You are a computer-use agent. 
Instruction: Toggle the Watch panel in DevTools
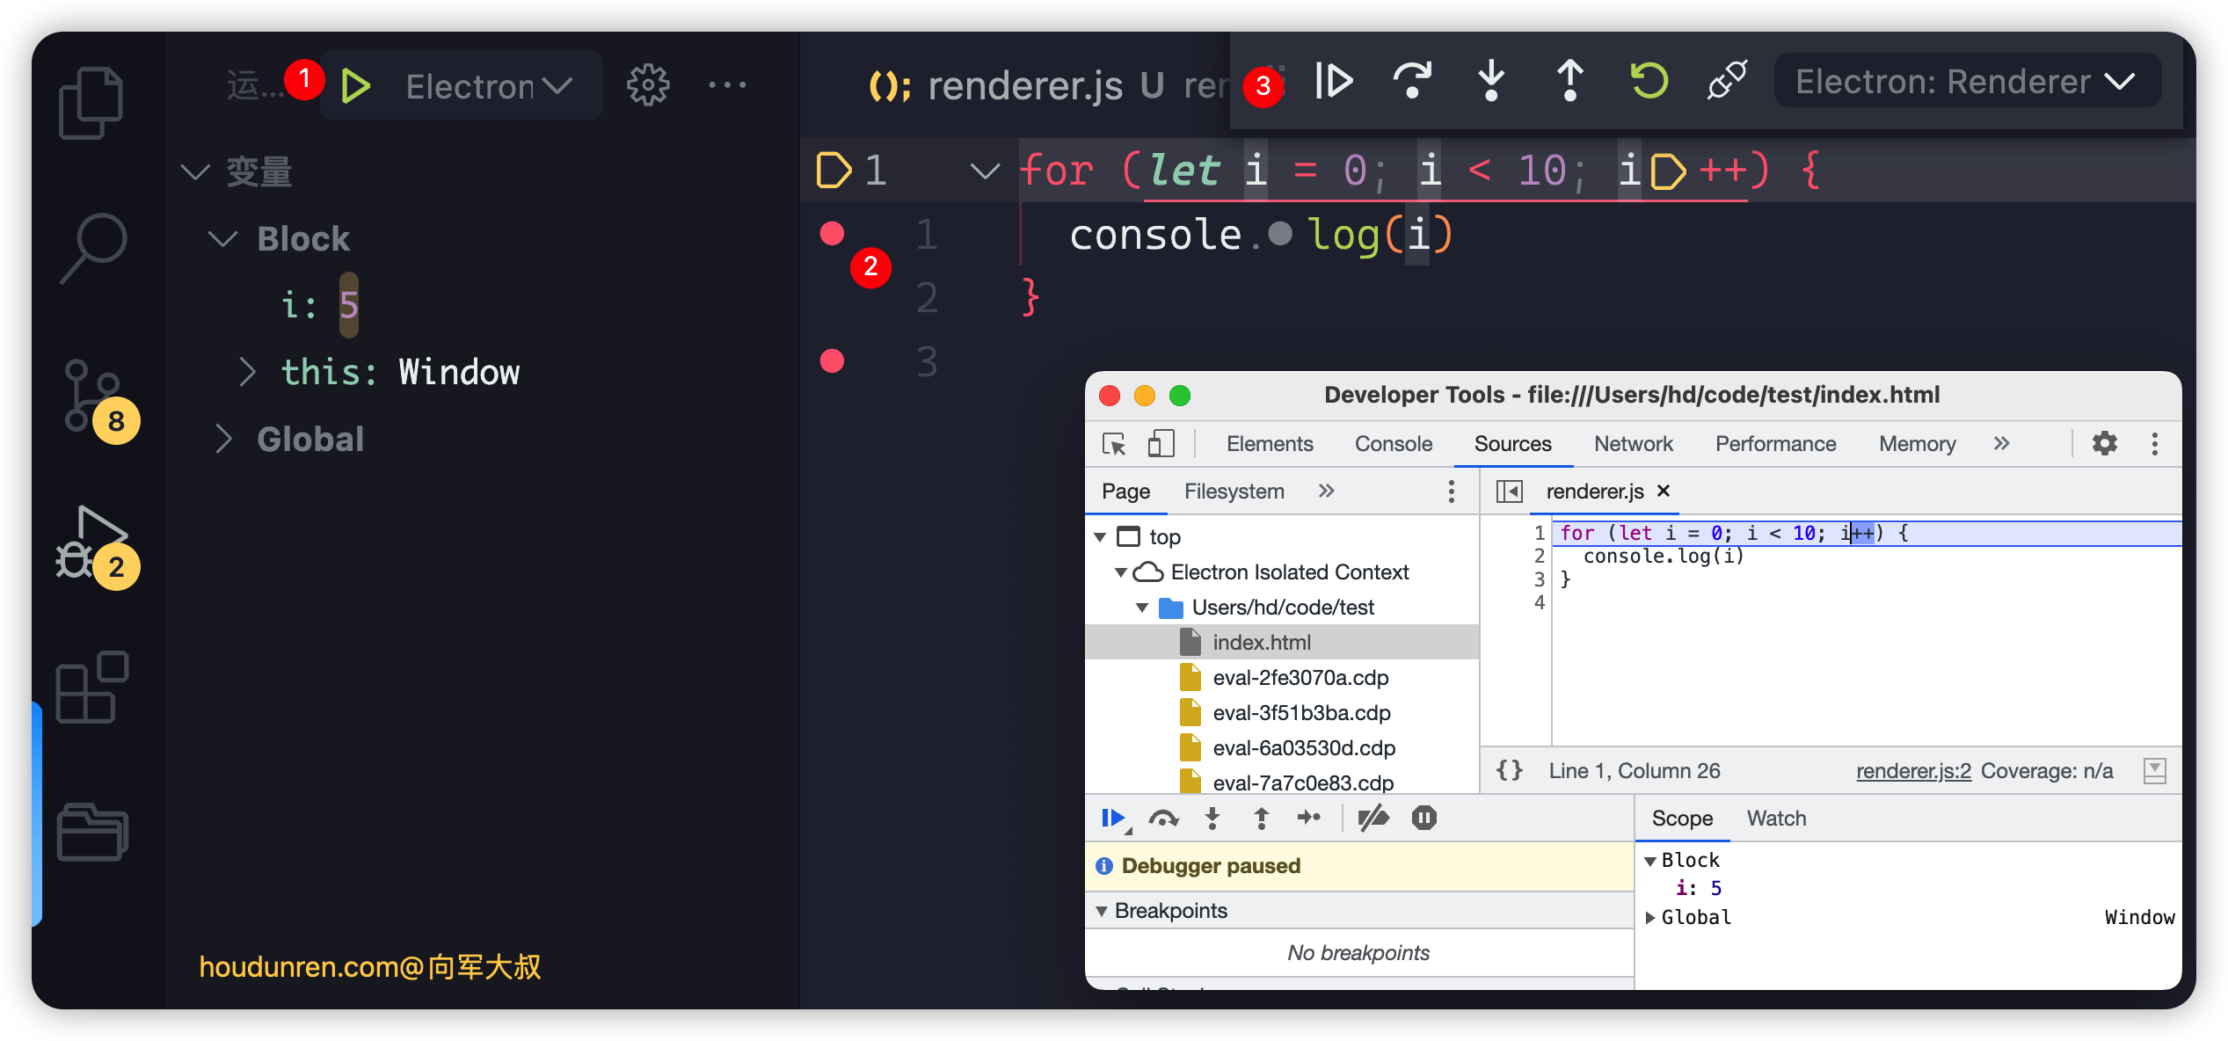(x=1774, y=817)
